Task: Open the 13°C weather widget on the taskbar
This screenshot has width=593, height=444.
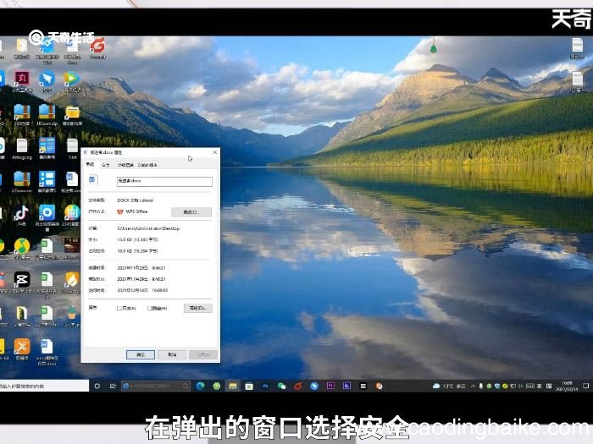Action: (x=449, y=386)
